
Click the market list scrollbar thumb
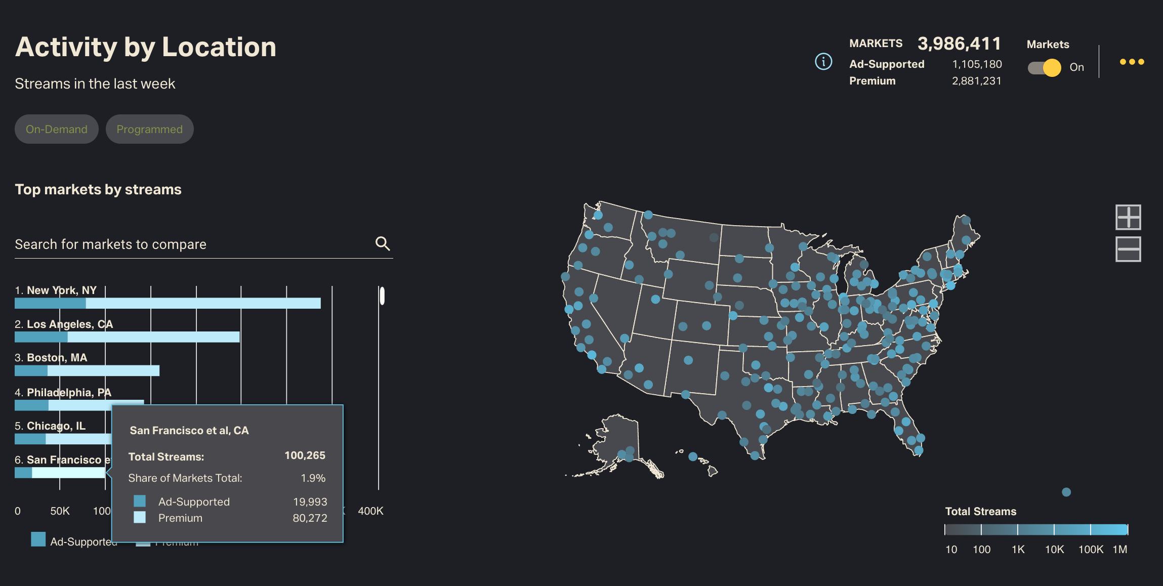(382, 296)
